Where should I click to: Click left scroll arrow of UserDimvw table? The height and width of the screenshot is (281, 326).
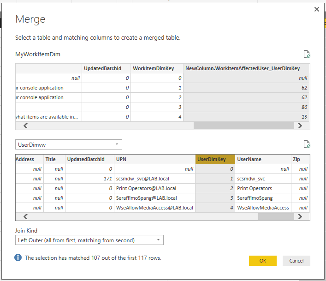point(25,216)
